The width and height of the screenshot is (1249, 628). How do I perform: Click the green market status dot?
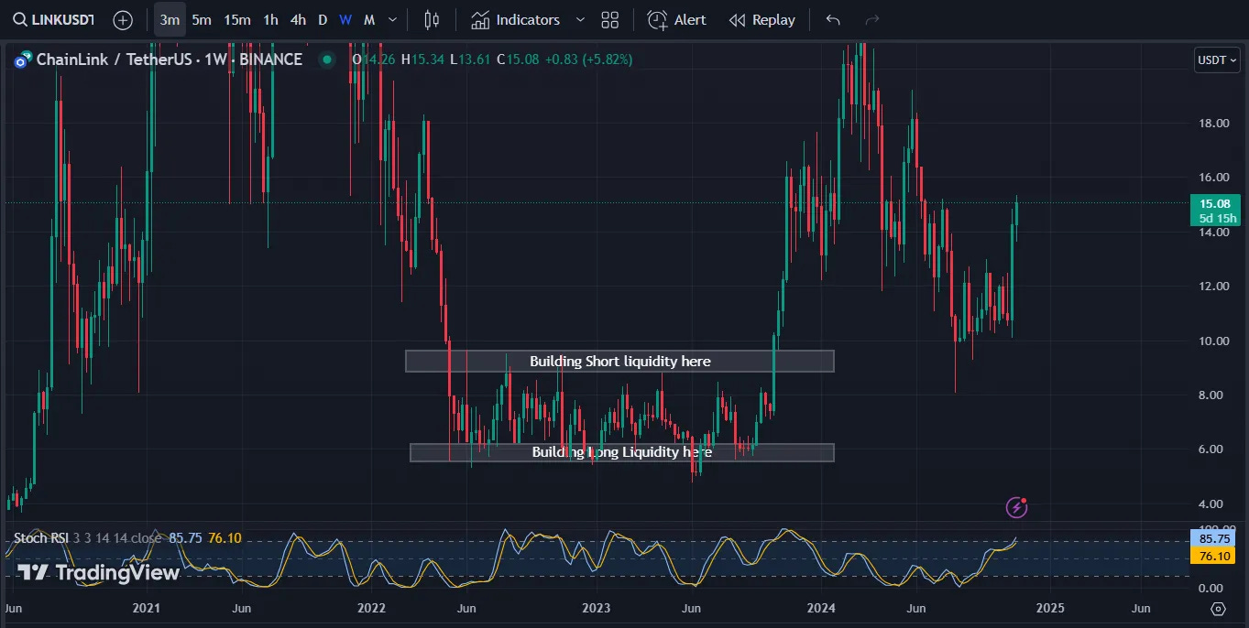pos(326,60)
